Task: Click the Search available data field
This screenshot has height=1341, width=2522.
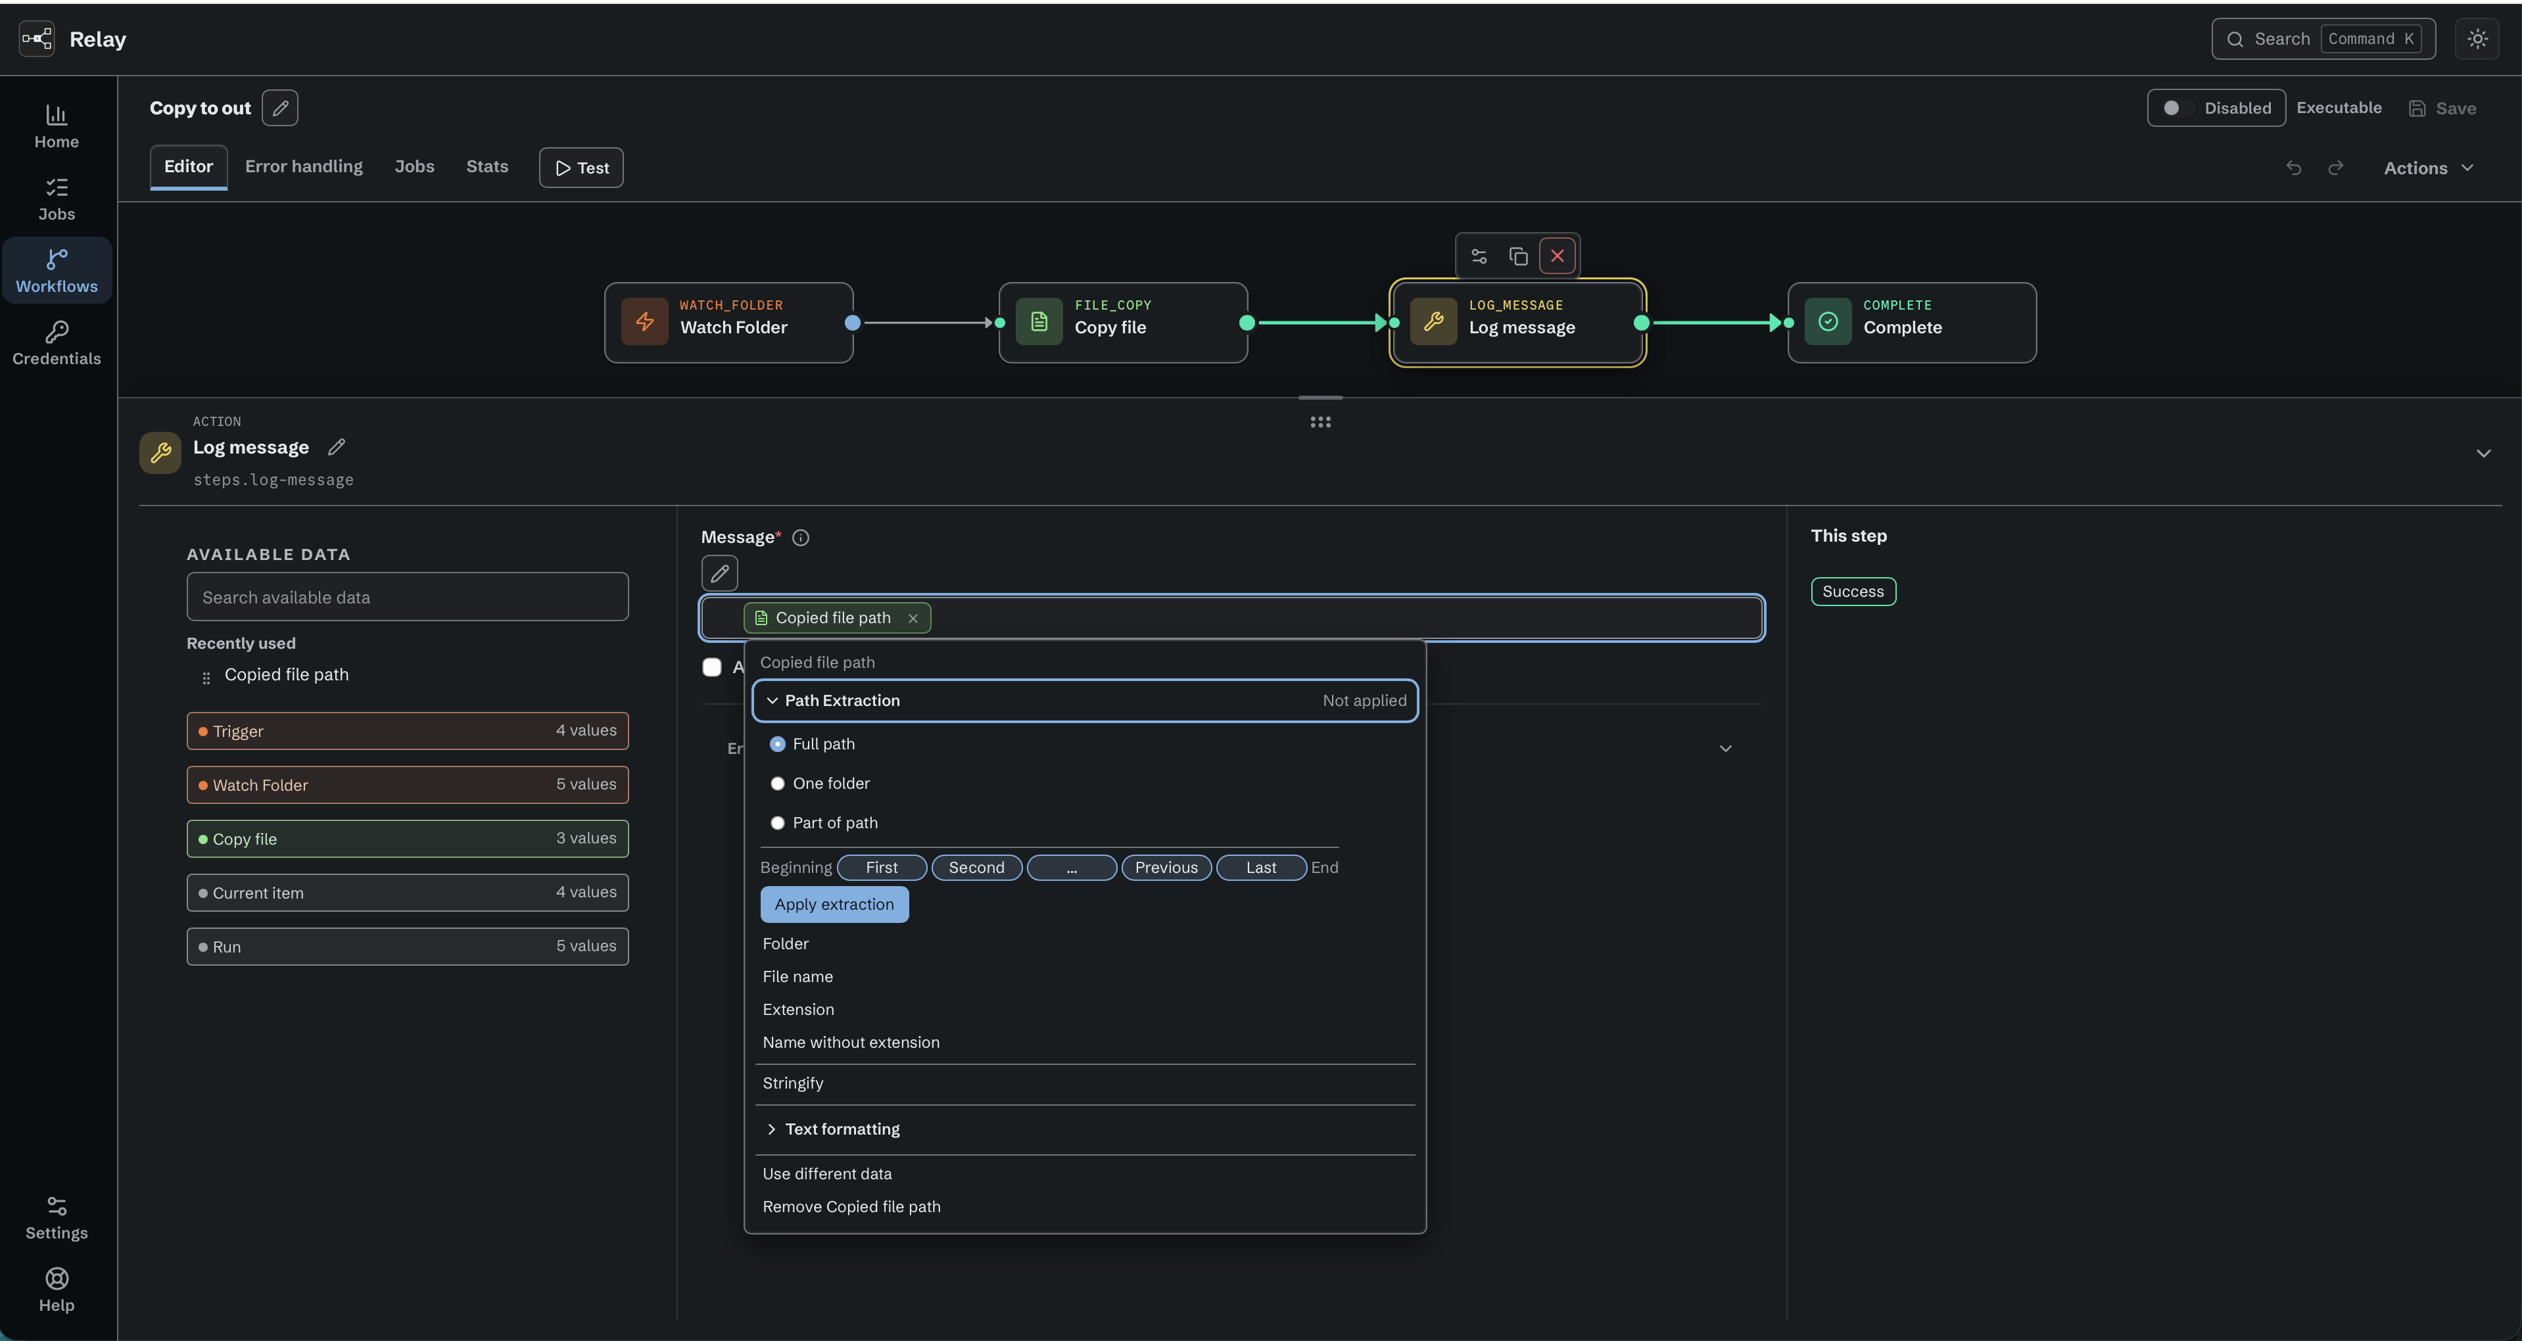Action: [407, 597]
